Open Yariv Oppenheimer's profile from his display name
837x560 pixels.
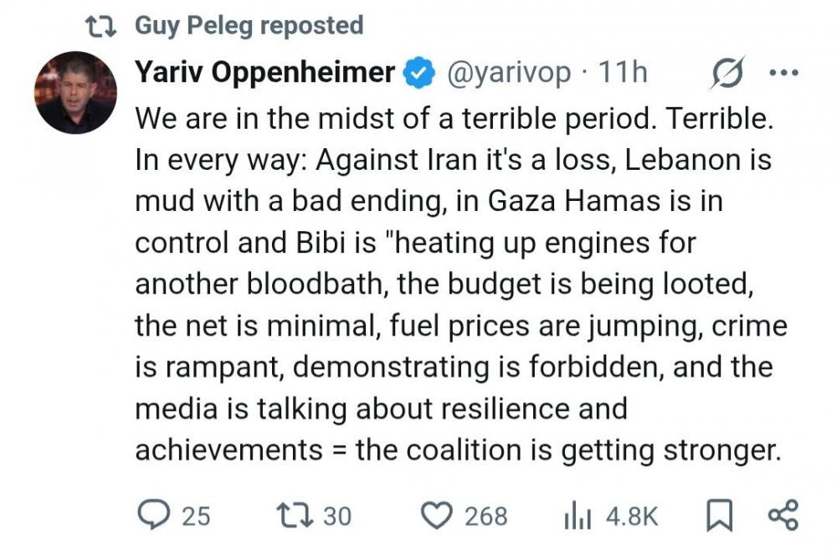click(265, 74)
